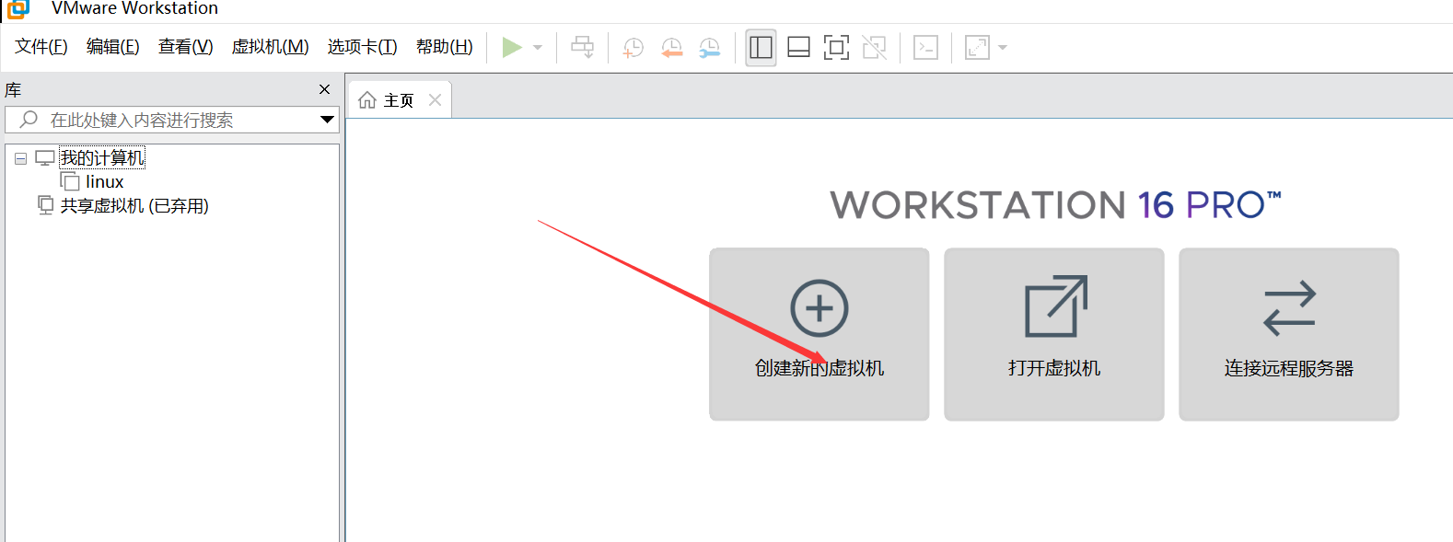The height and width of the screenshot is (542, 1453).
Task: Click 打开虚拟机 button
Action: [1054, 334]
